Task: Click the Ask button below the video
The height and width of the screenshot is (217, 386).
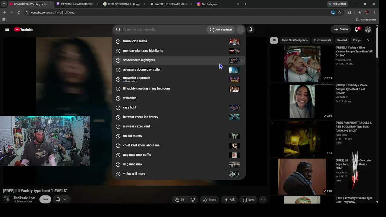Action: pyautogui.click(x=229, y=200)
